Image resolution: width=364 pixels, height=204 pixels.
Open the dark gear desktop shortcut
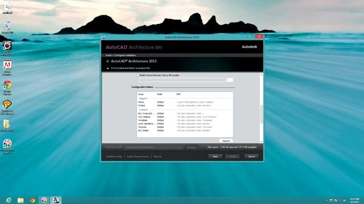click(x=7, y=48)
